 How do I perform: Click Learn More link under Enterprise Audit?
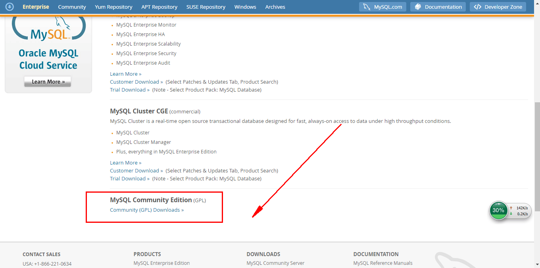click(125, 74)
